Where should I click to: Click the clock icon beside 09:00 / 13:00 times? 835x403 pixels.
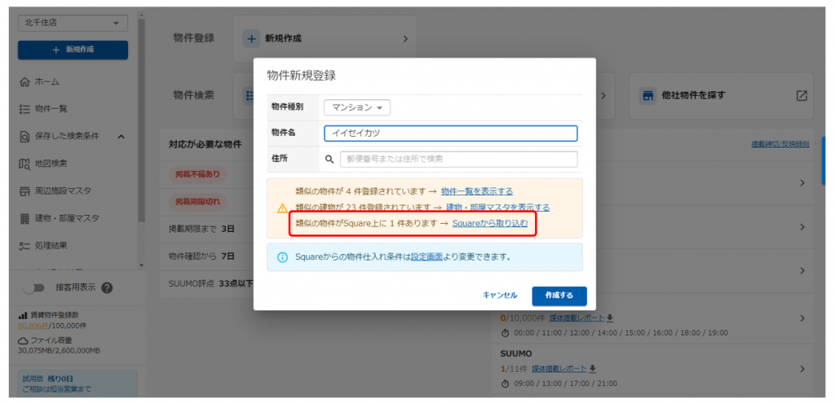tap(506, 383)
